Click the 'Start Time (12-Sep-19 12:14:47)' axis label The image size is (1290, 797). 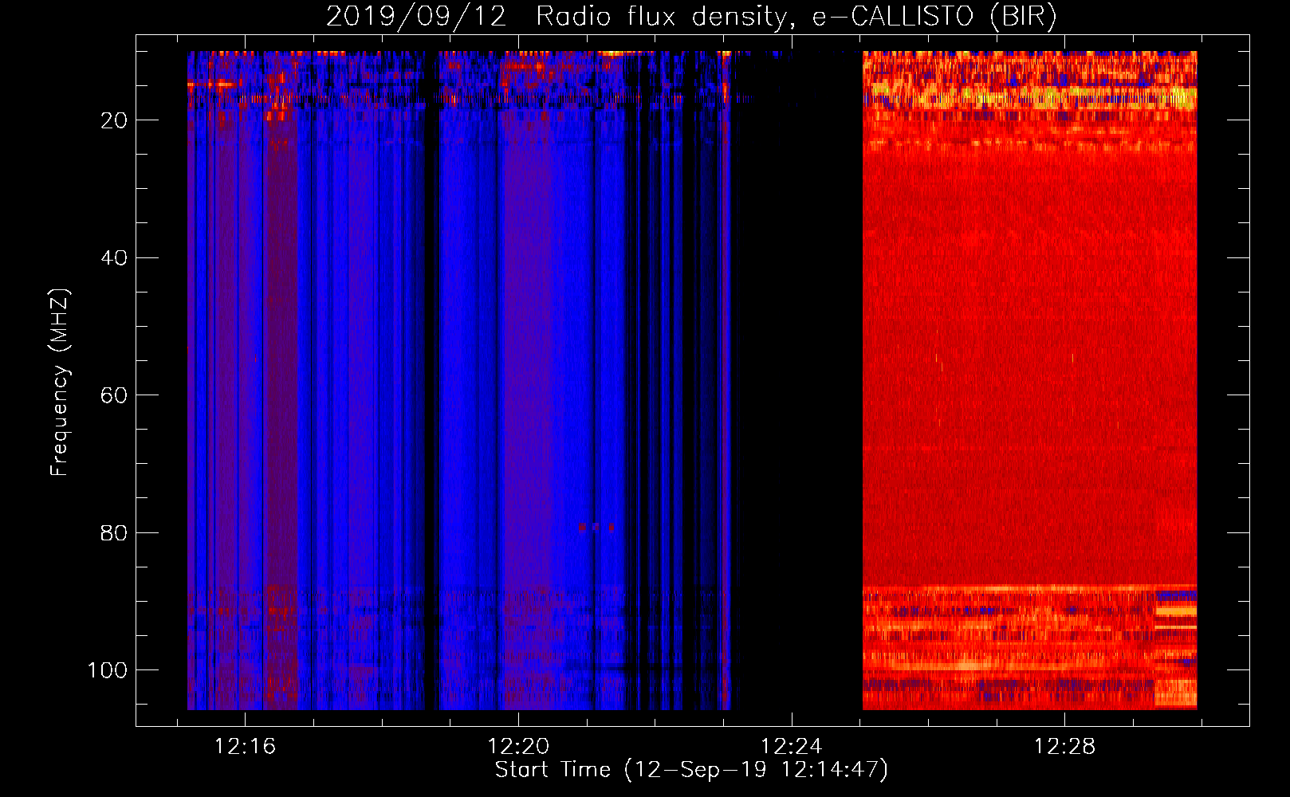pos(691,770)
